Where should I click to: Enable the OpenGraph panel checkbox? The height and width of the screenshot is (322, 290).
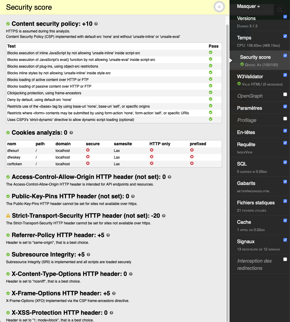tap(285, 94)
